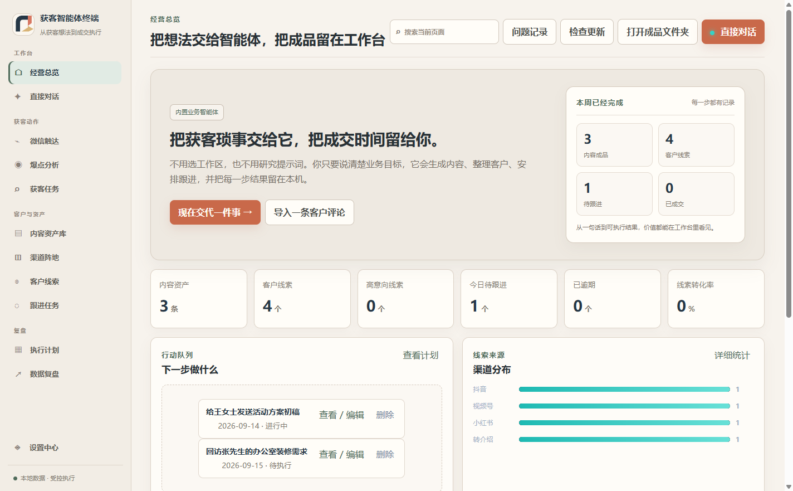Screen dimensions: 793x491
Task: Click the 每一步都有记录 text
Action: 713,103
